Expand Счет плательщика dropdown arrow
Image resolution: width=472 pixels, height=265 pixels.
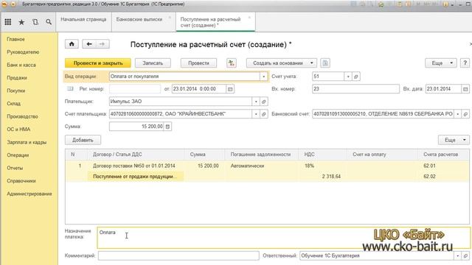256,114
